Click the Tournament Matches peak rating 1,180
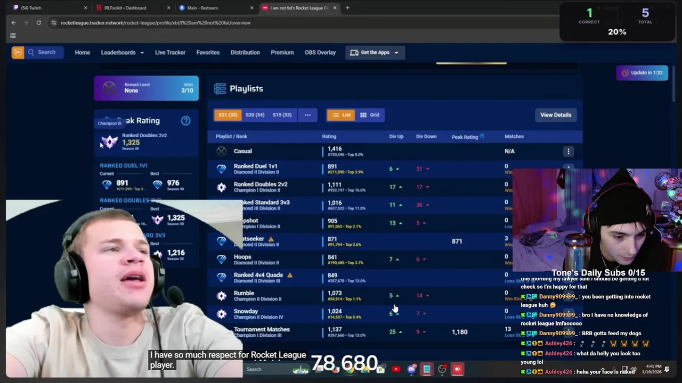The width and height of the screenshot is (682, 383). 459,332
